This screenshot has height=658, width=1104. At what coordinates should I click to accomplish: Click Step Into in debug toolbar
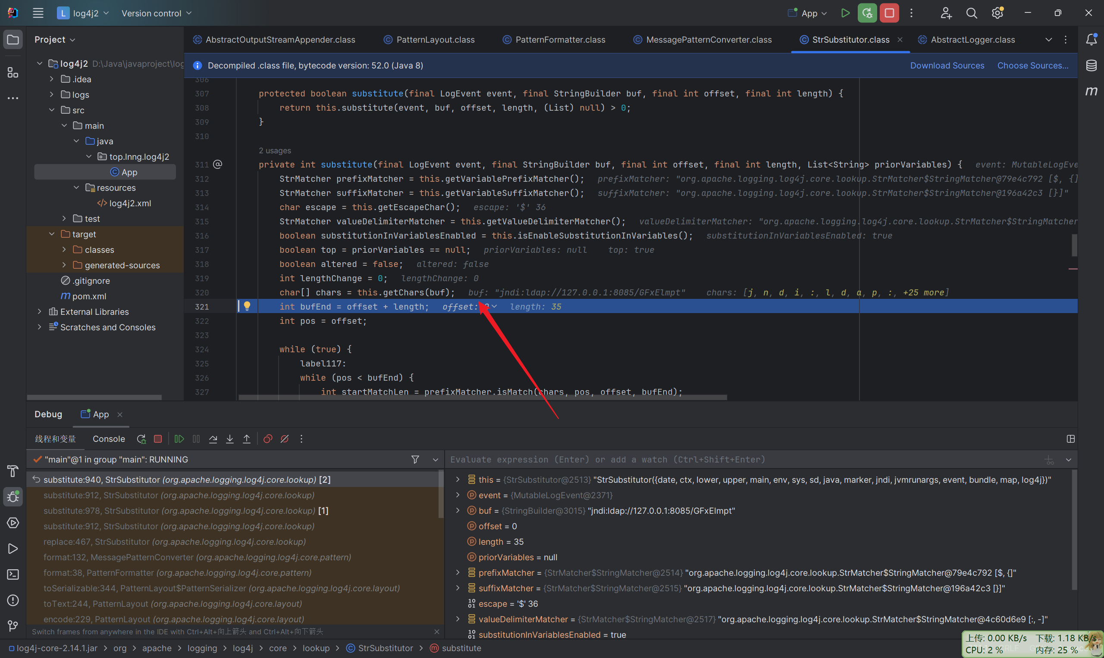[x=230, y=438]
